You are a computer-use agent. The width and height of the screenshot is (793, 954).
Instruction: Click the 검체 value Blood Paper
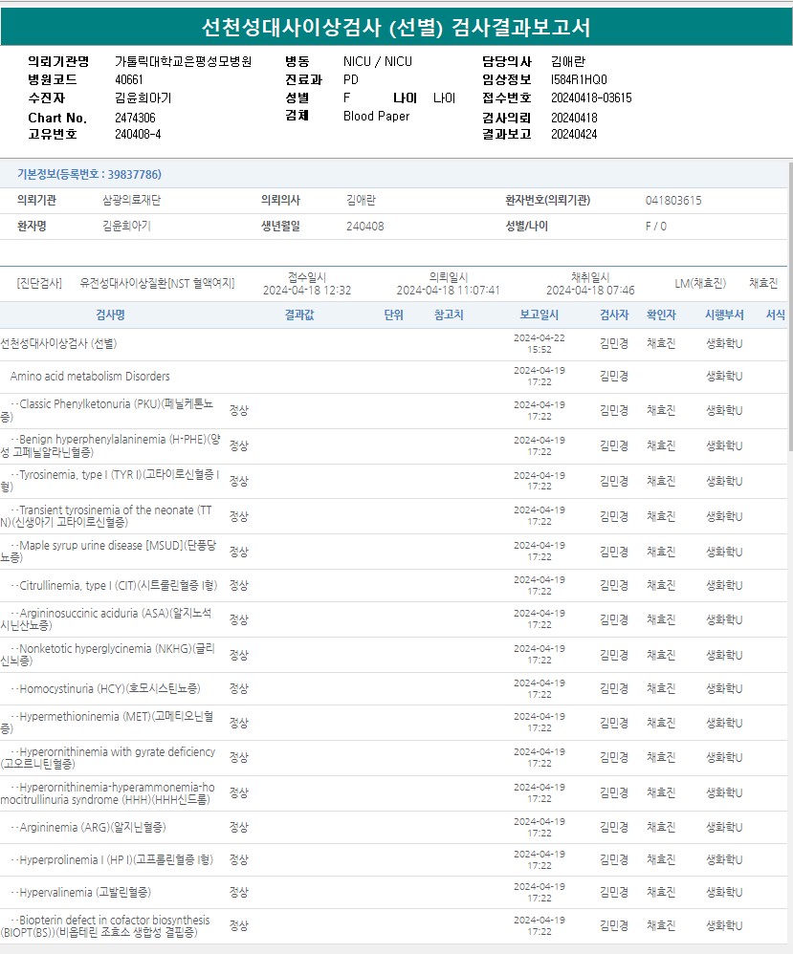(376, 117)
